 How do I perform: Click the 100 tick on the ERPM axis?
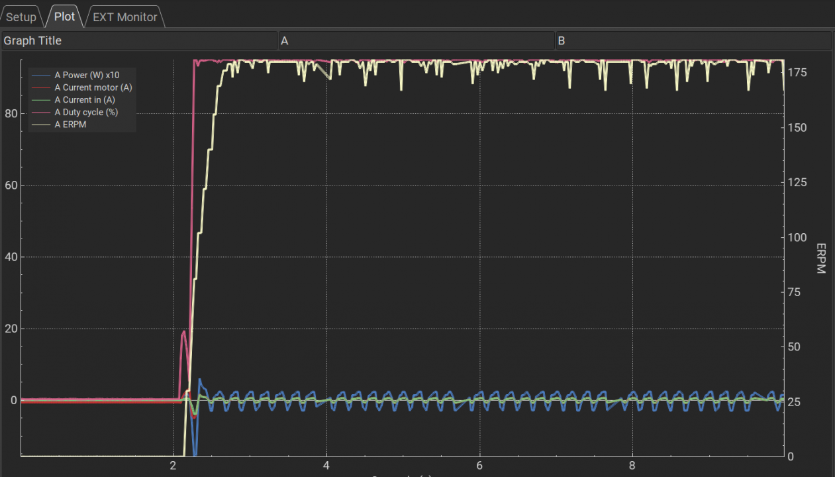coord(797,237)
